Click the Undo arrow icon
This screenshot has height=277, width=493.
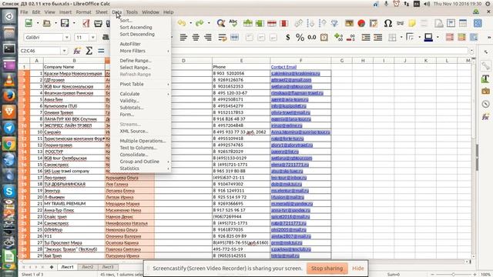point(182,23)
